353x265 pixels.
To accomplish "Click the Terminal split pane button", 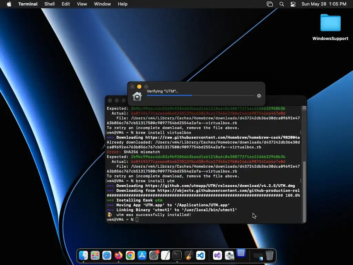I will (x=304, y=108).
